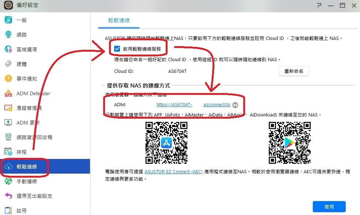Open the ASUSTOR EZ Connect (AEC) link
360x215 pixels.
click(173, 171)
